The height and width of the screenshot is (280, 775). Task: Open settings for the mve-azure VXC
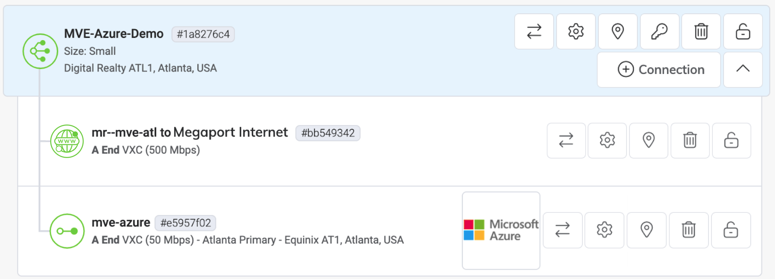(604, 230)
